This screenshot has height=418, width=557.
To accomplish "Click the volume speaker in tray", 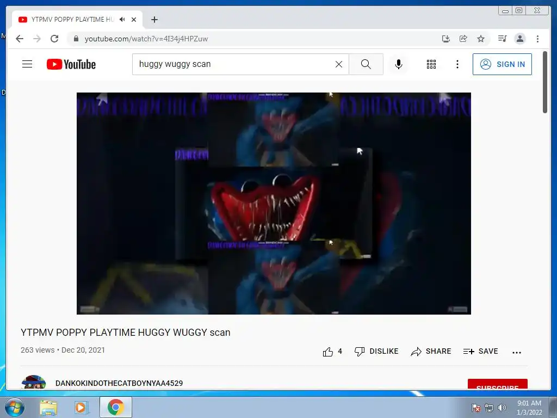I will 502,408.
